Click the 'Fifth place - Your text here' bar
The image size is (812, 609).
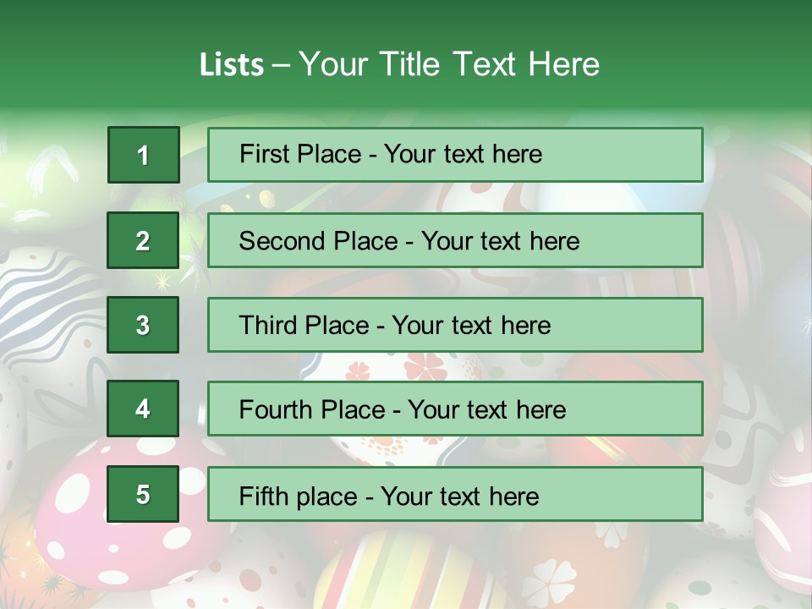[x=455, y=494]
